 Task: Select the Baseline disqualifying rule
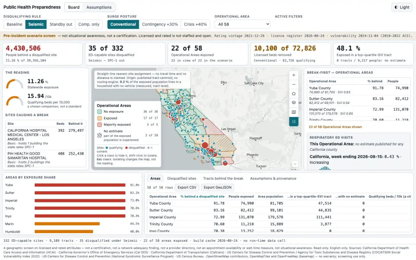click(x=14, y=24)
